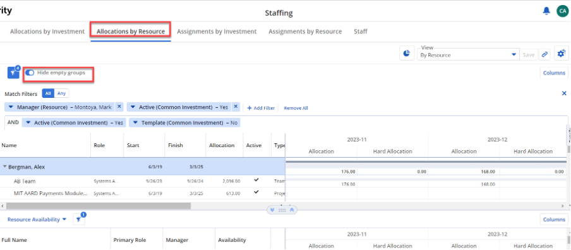Click the 613.00 allocation cell
571x250 pixels.
[233, 193]
